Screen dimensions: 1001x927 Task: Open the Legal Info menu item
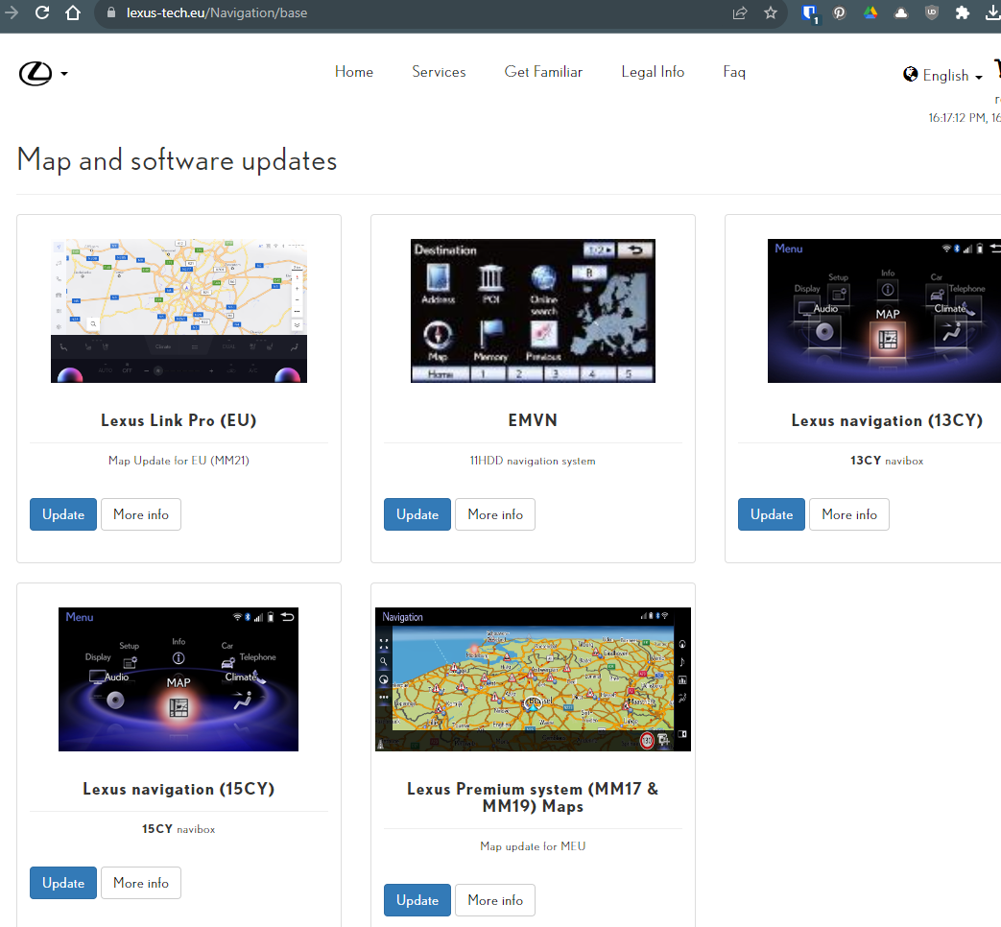(x=653, y=72)
